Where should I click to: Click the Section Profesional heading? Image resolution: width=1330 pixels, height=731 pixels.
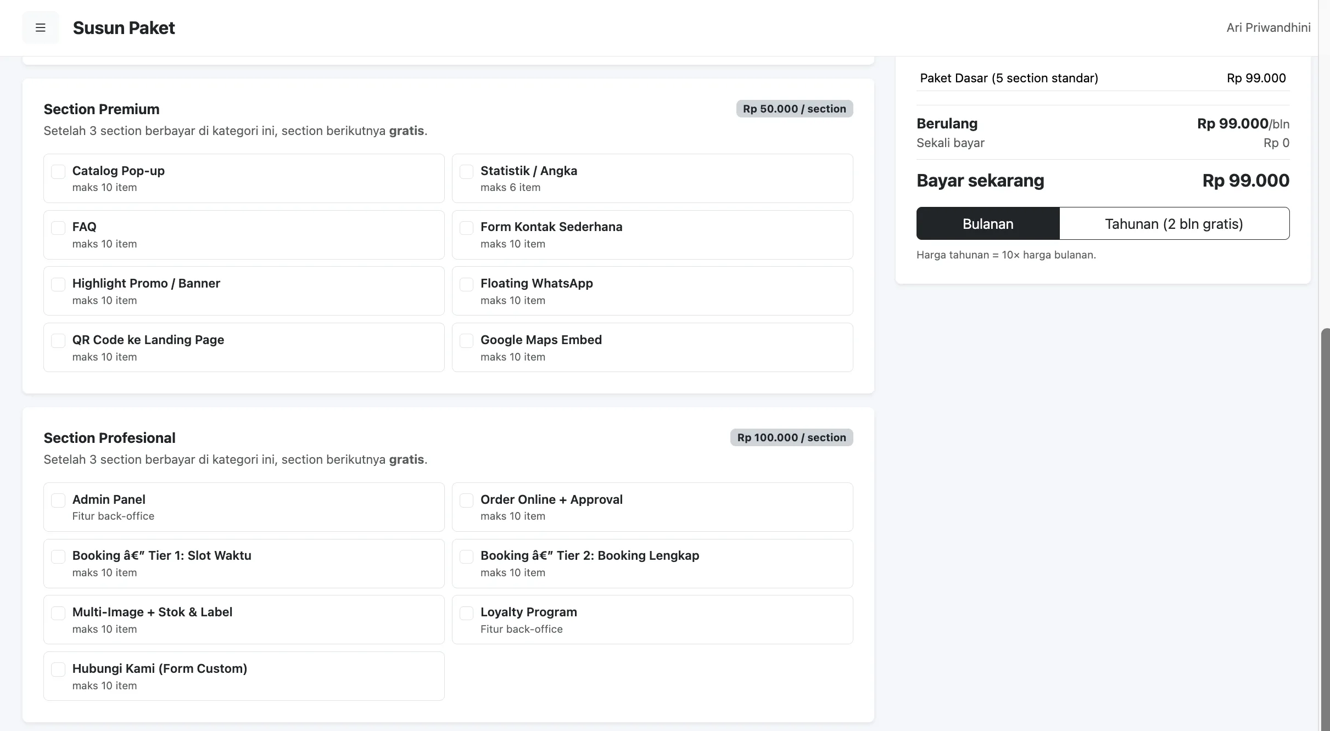(x=109, y=438)
